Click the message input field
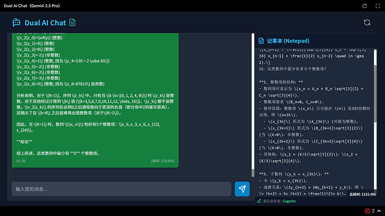This screenshot has height=216, width=385. pyautogui.click(x=122, y=189)
